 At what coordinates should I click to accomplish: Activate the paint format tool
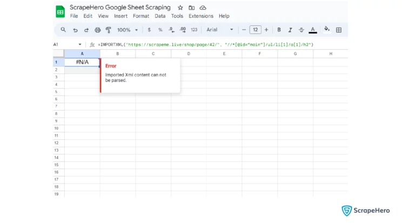(x=109, y=30)
